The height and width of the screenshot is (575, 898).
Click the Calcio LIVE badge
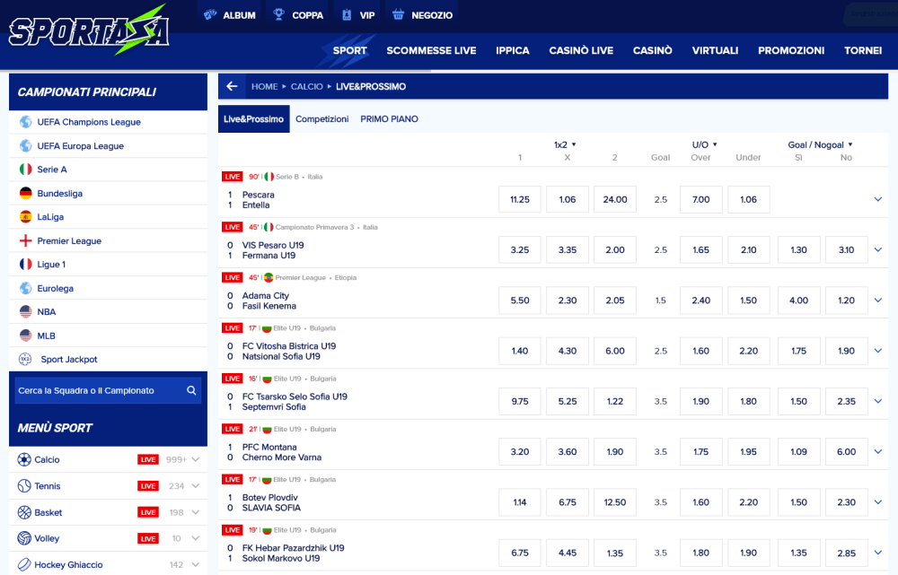148,459
